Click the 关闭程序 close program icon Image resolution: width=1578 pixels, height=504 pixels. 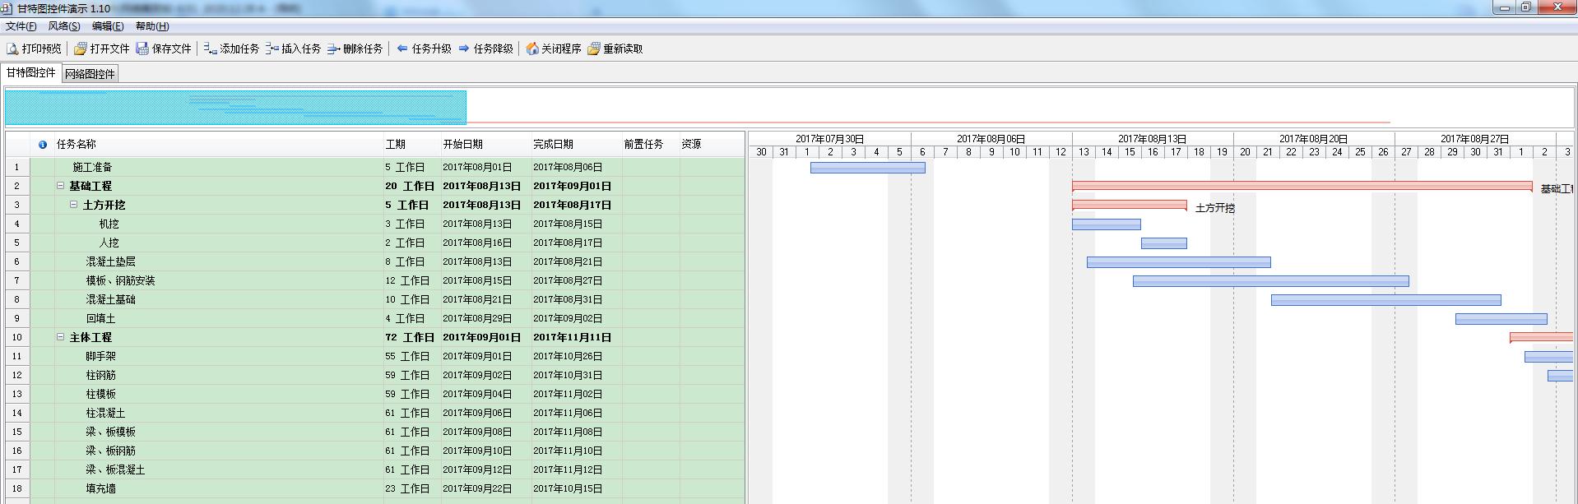(x=532, y=49)
